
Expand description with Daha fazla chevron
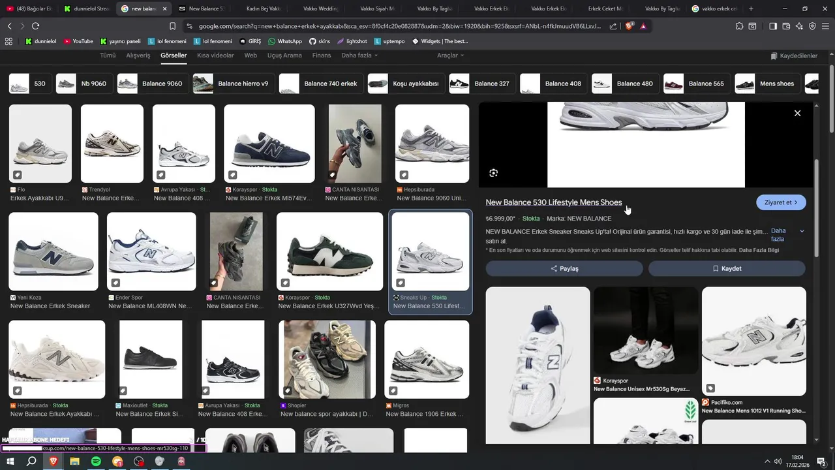tap(802, 231)
